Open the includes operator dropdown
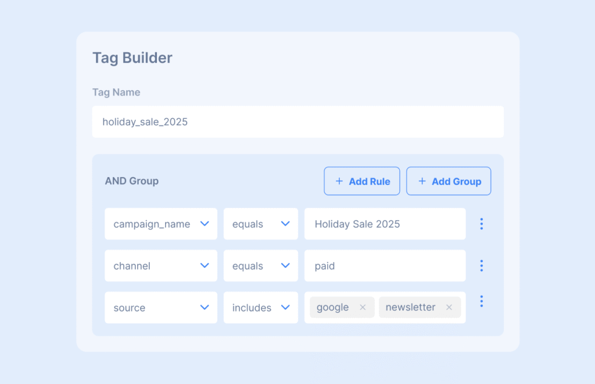 pyautogui.click(x=260, y=307)
